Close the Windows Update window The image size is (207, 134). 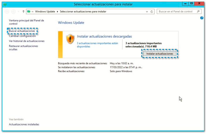coord(199,3)
